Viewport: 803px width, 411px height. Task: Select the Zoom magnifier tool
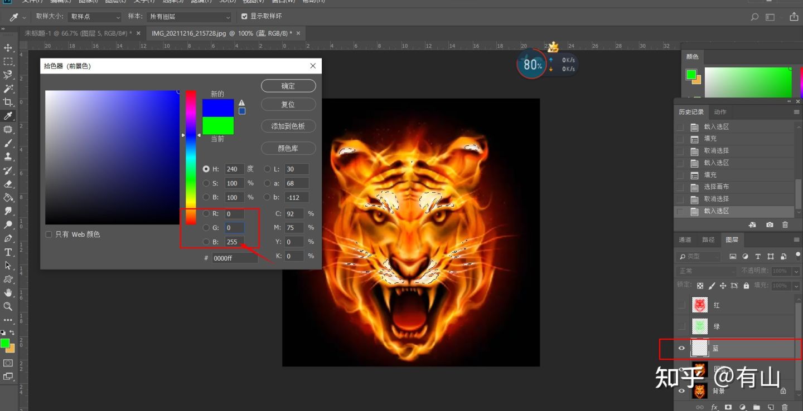(x=8, y=306)
